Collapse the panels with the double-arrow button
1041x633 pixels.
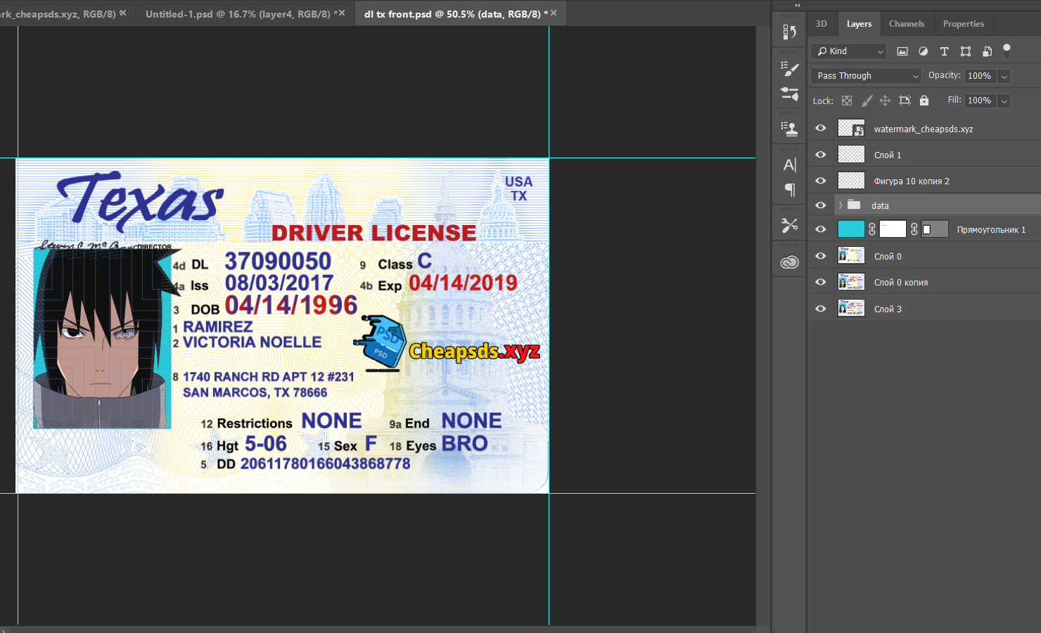797,5
